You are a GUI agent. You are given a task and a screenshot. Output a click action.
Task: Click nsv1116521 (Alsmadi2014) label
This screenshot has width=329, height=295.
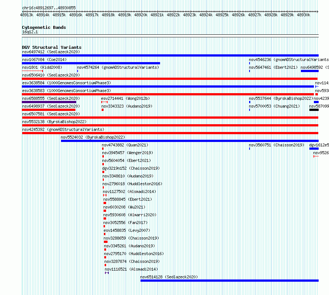click(x=131, y=269)
